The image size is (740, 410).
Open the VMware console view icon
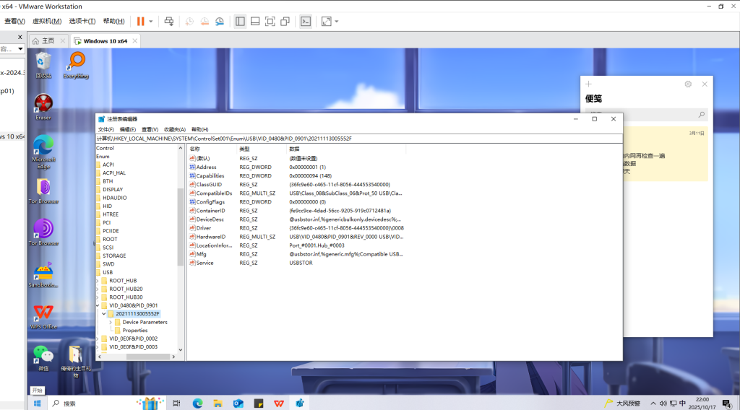click(306, 22)
